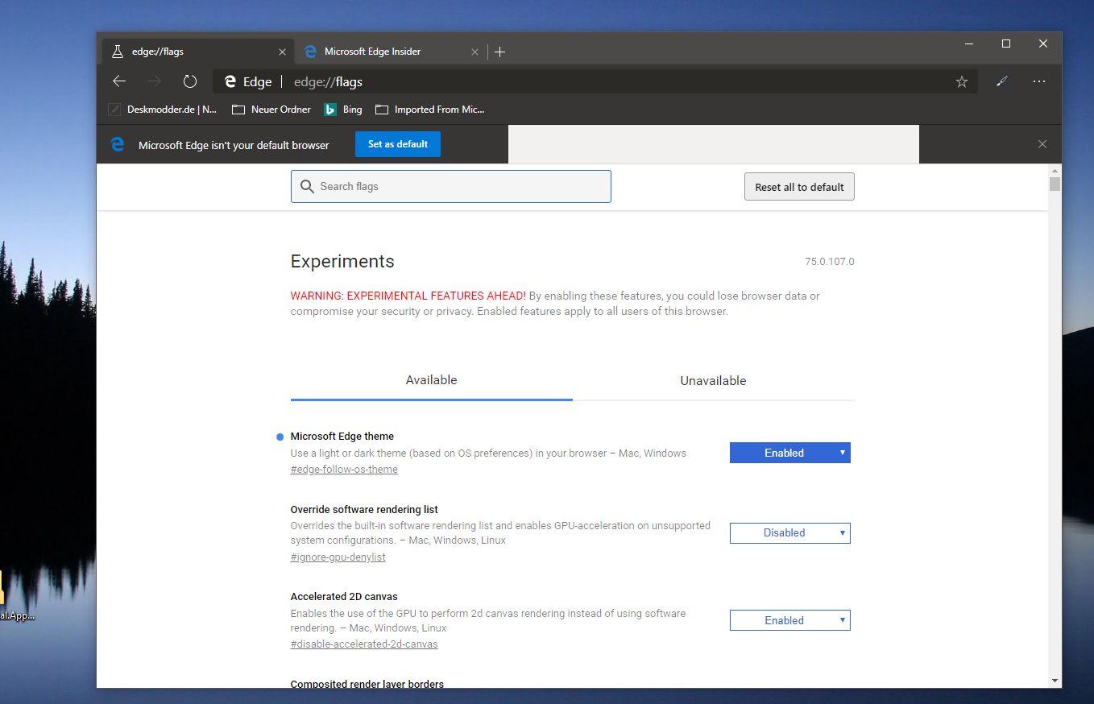Click the Edge site identity icon in address bar
This screenshot has height=704, width=1094.
point(230,81)
